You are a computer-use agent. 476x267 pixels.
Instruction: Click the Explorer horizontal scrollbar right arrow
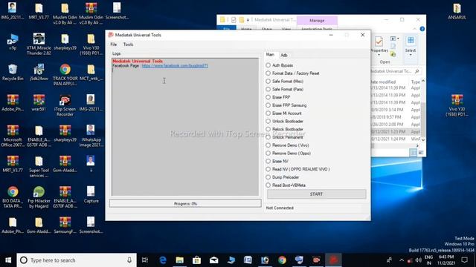coord(417,145)
